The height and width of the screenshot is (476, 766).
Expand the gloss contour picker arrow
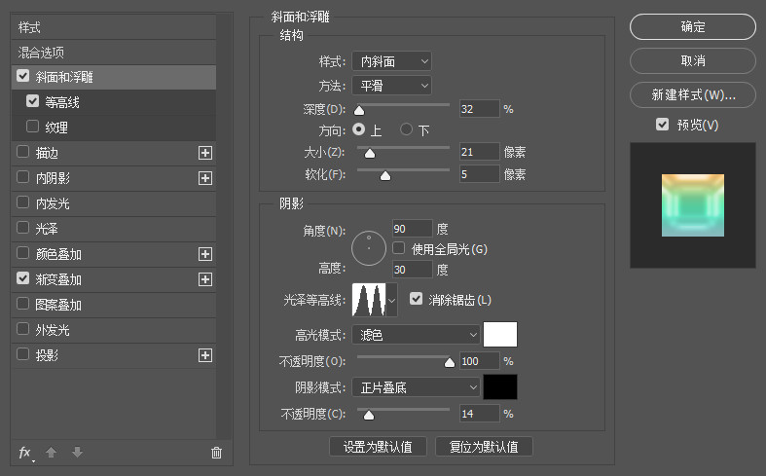[391, 300]
